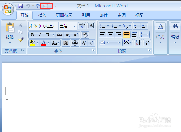Align text left
The image size is (181, 132).
(103, 34)
